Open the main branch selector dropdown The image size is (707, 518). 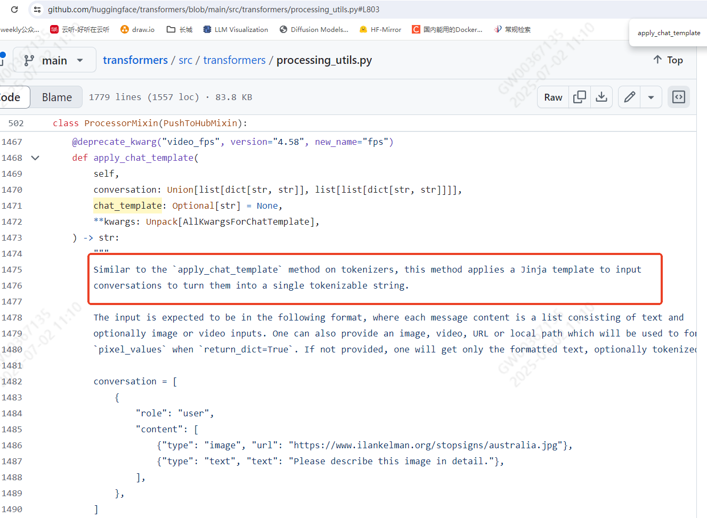pos(54,60)
